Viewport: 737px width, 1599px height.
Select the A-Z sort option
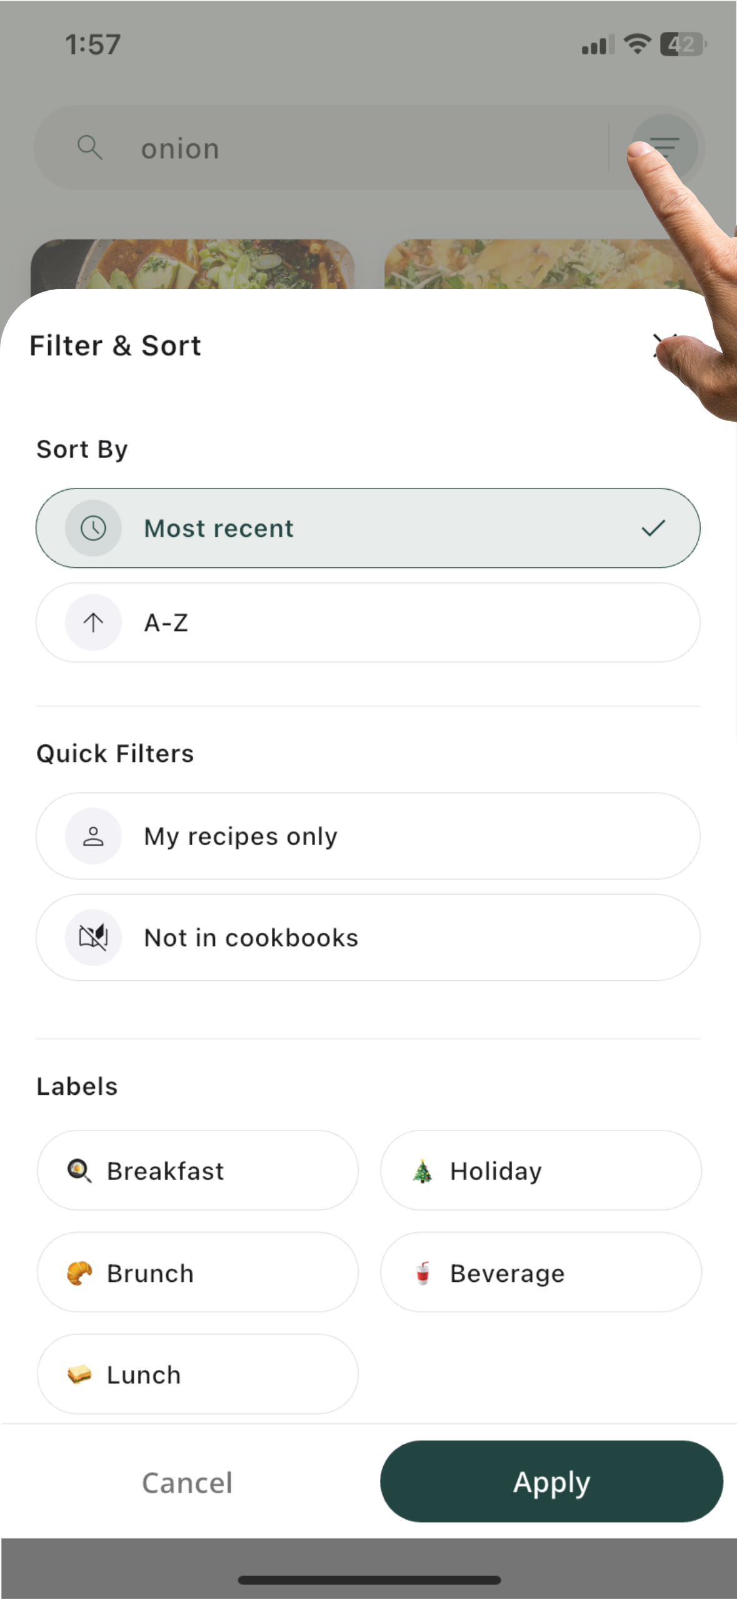pos(369,622)
